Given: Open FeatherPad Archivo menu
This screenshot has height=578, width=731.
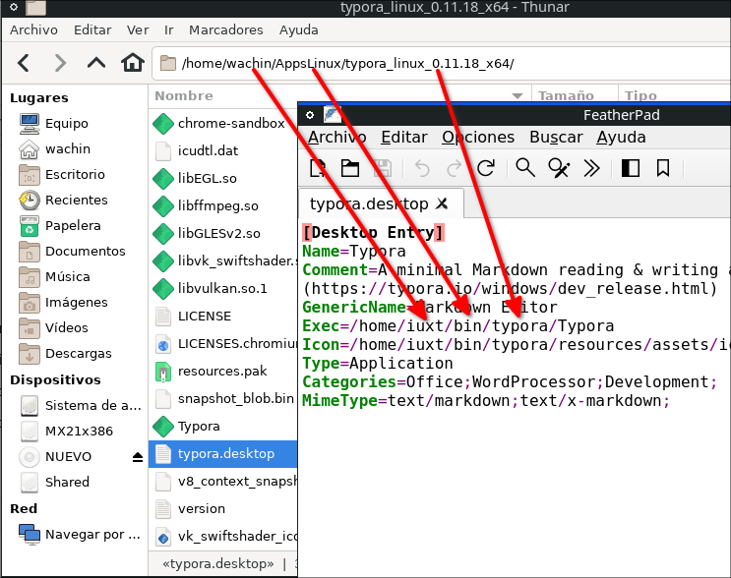Looking at the screenshot, I should click(x=337, y=138).
